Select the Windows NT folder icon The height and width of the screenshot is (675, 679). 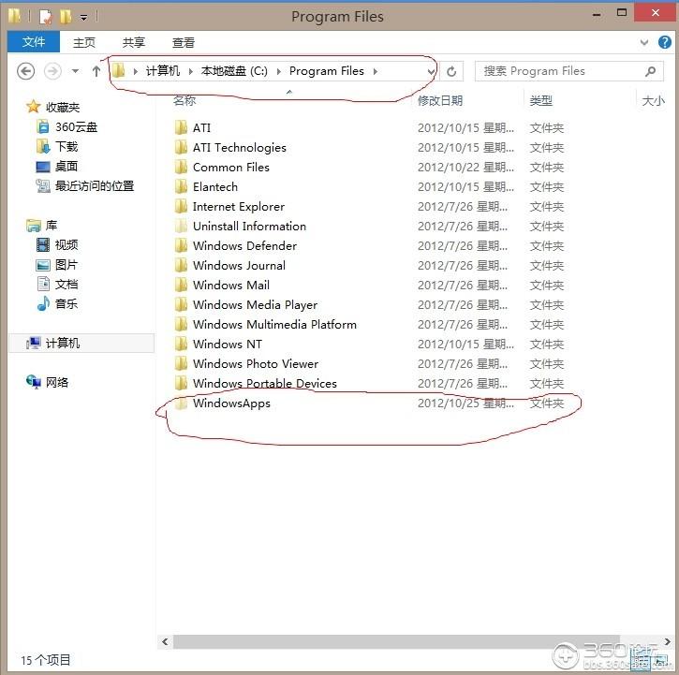click(181, 344)
